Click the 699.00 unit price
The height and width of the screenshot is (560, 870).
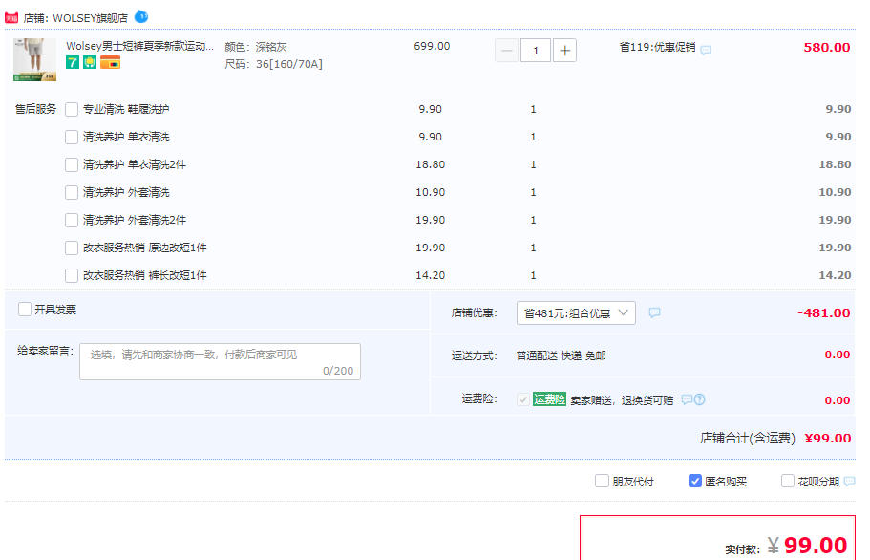pos(432,46)
